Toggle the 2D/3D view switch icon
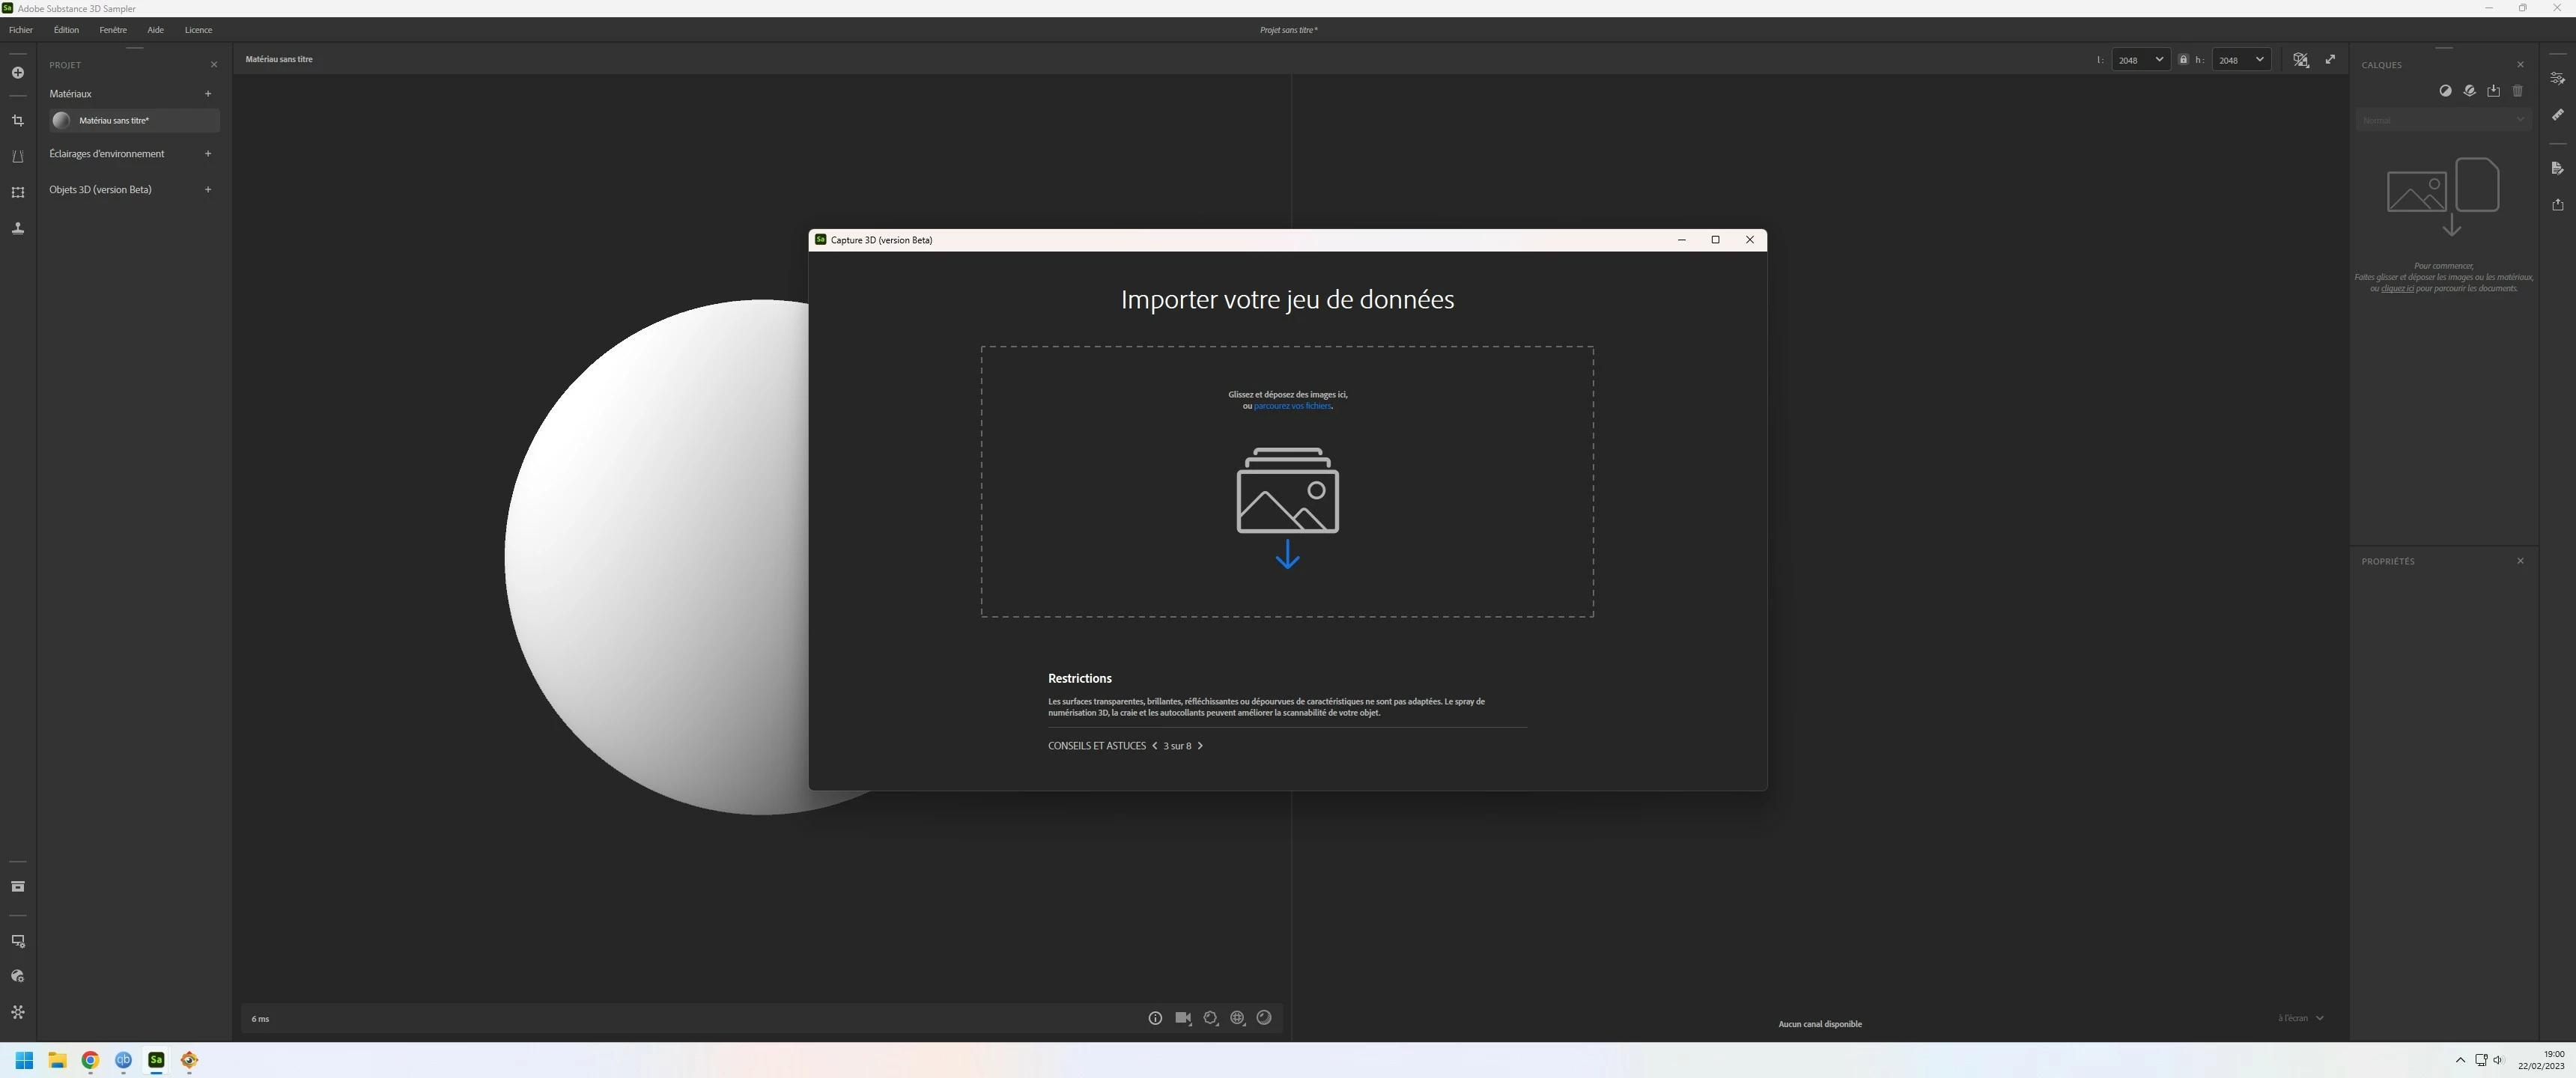The height and width of the screenshot is (1078, 2576). click(x=2300, y=60)
